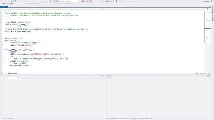Close the Call Stack panel
Viewport: 214px width, 120px height.
tap(210, 76)
